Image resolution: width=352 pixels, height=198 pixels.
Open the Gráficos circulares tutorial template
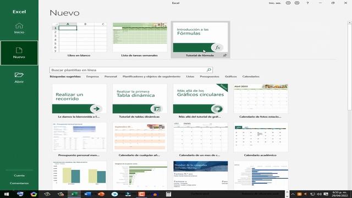pyautogui.click(x=200, y=101)
